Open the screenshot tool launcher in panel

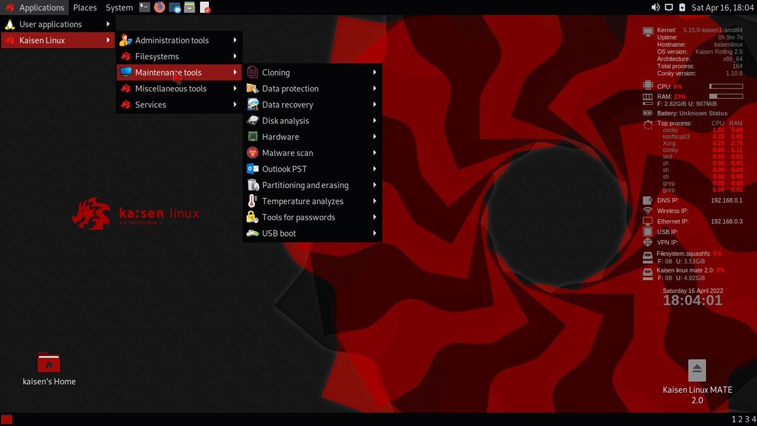coord(175,8)
